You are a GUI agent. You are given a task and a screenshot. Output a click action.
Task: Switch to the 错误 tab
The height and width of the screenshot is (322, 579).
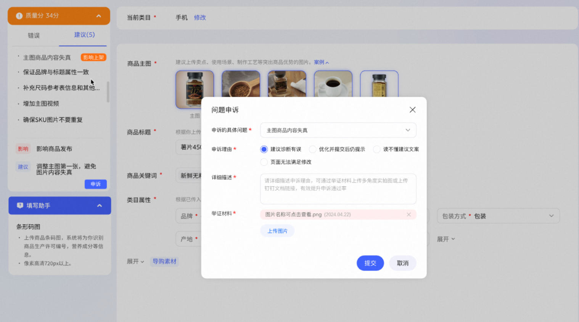click(x=34, y=35)
